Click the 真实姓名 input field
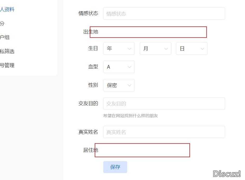The height and width of the screenshot is (180, 245). pyautogui.click(x=164, y=132)
